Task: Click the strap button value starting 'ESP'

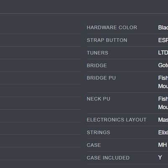Action: (163, 40)
